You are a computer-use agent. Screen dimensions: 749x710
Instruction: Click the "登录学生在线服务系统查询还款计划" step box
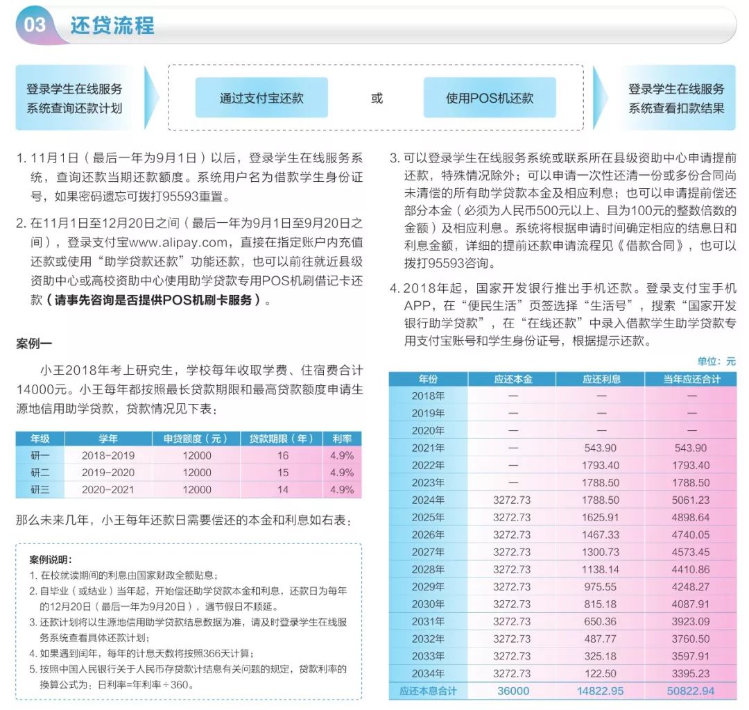coord(75,98)
